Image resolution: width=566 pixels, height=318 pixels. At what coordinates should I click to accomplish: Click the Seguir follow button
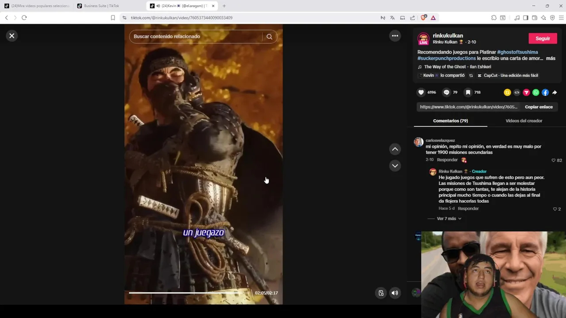point(543,38)
